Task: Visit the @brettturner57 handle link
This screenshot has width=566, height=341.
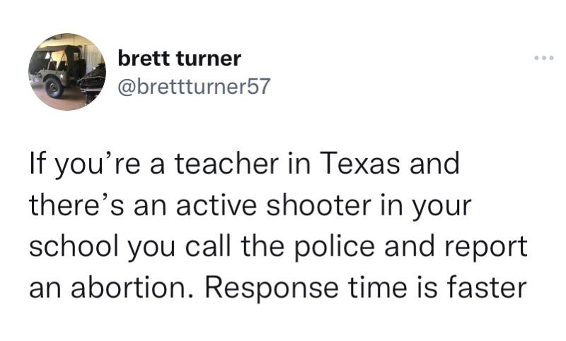Action: pos(194,86)
